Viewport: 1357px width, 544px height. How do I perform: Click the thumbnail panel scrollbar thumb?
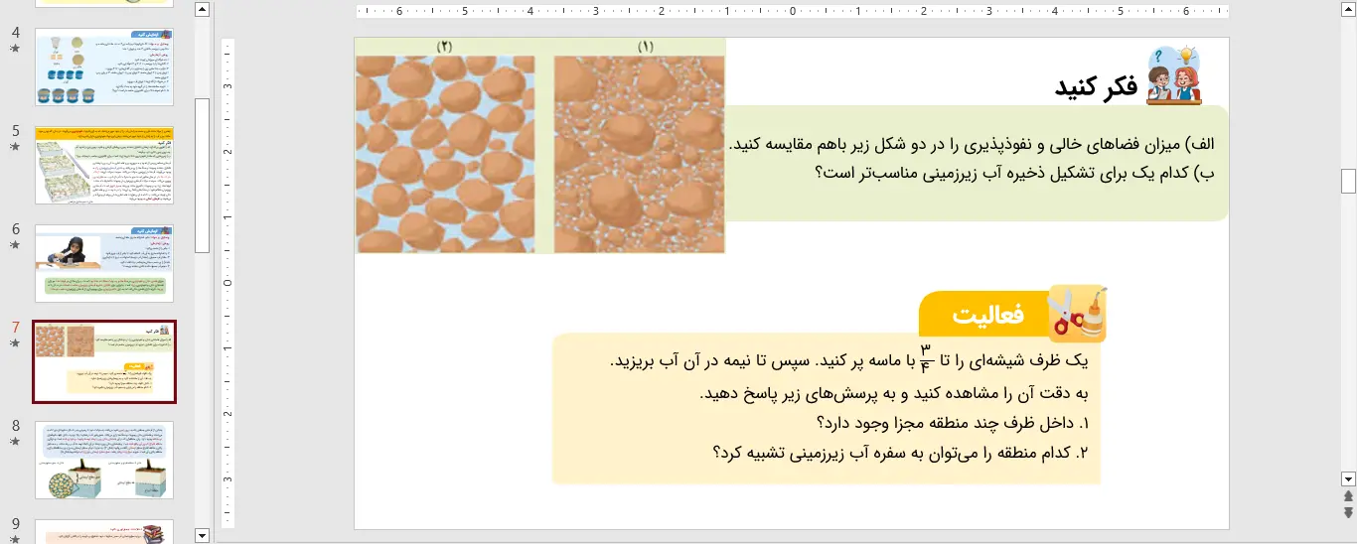[x=203, y=176]
